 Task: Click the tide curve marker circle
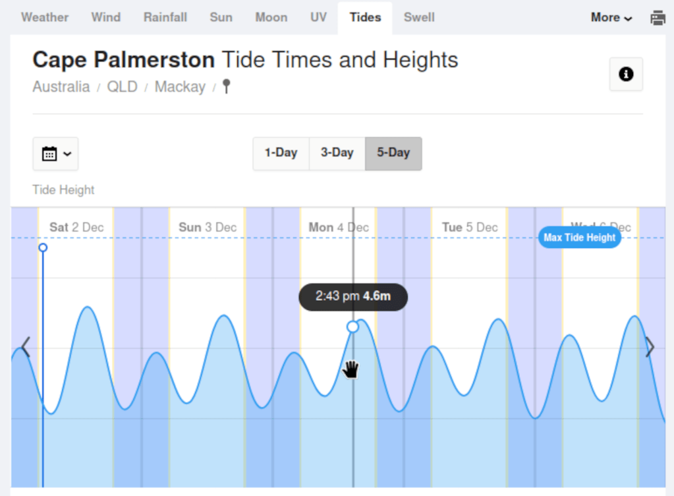[352, 326]
